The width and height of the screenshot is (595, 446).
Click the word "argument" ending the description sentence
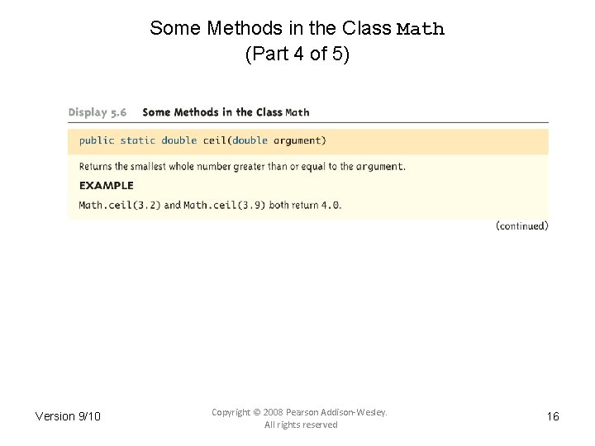380,166
